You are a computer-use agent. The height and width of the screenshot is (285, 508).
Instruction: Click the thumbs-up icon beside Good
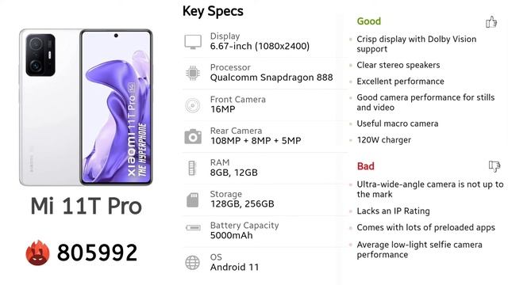tap(491, 22)
